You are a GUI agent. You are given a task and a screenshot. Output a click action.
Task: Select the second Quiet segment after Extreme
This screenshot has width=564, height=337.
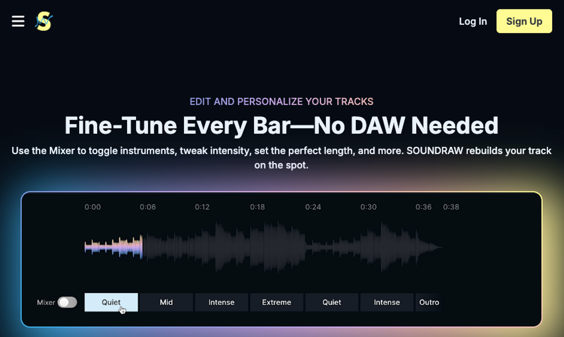[x=332, y=302]
